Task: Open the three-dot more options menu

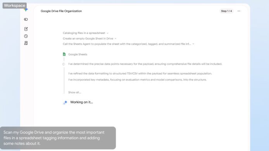Action: click(x=239, y=11)
